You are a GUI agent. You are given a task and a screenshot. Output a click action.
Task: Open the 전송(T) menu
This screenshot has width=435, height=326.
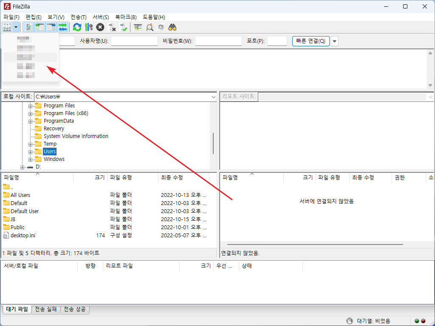(79, 17)
